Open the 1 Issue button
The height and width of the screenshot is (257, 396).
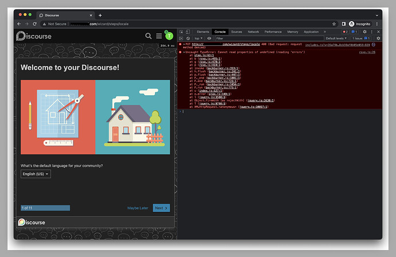(x=361, y=38)
